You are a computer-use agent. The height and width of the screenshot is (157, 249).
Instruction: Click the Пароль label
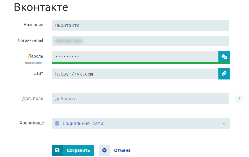tap(36, 56)
